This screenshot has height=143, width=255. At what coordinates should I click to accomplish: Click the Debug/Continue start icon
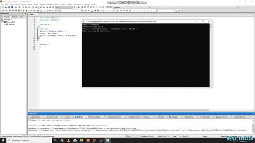(79, 7)
